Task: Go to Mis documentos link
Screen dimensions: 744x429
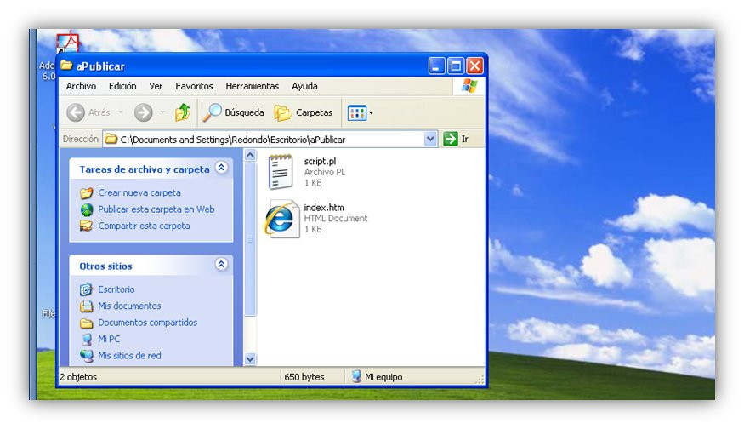Action: click(129, 306)
